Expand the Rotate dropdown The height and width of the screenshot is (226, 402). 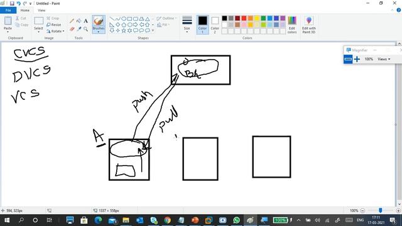[x=63, y=31]
